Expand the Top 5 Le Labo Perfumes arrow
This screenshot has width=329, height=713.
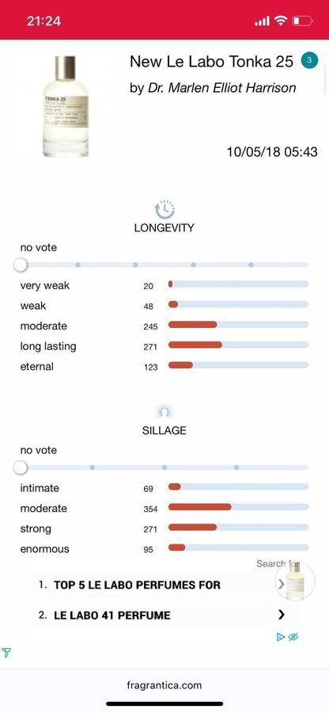click(x=281, y=585)
